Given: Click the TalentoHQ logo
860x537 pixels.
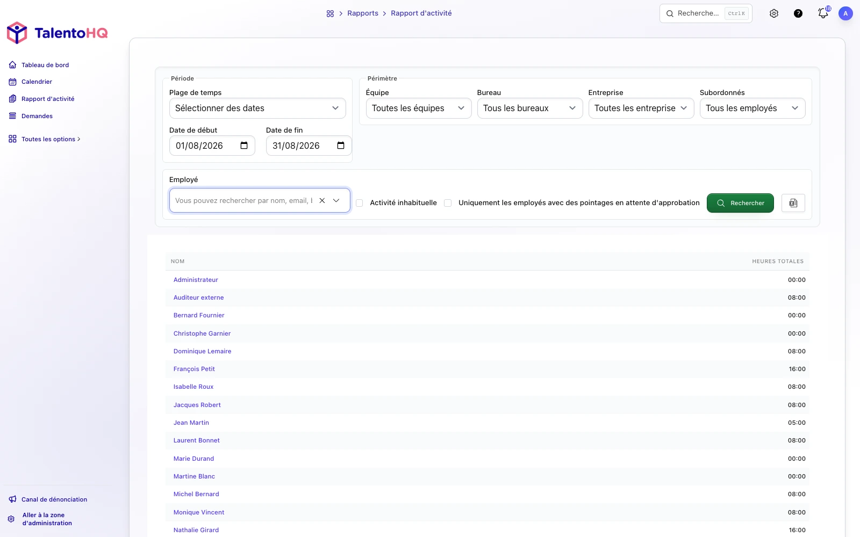Looking at the screenshot, I should pyautogui.click(x=57, y=33).
